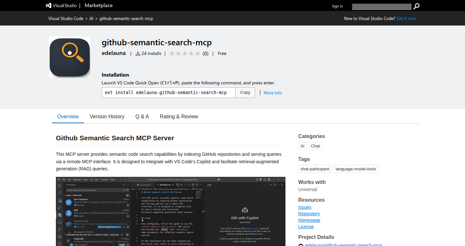Click the (0) review count

[x=205, y=54]
